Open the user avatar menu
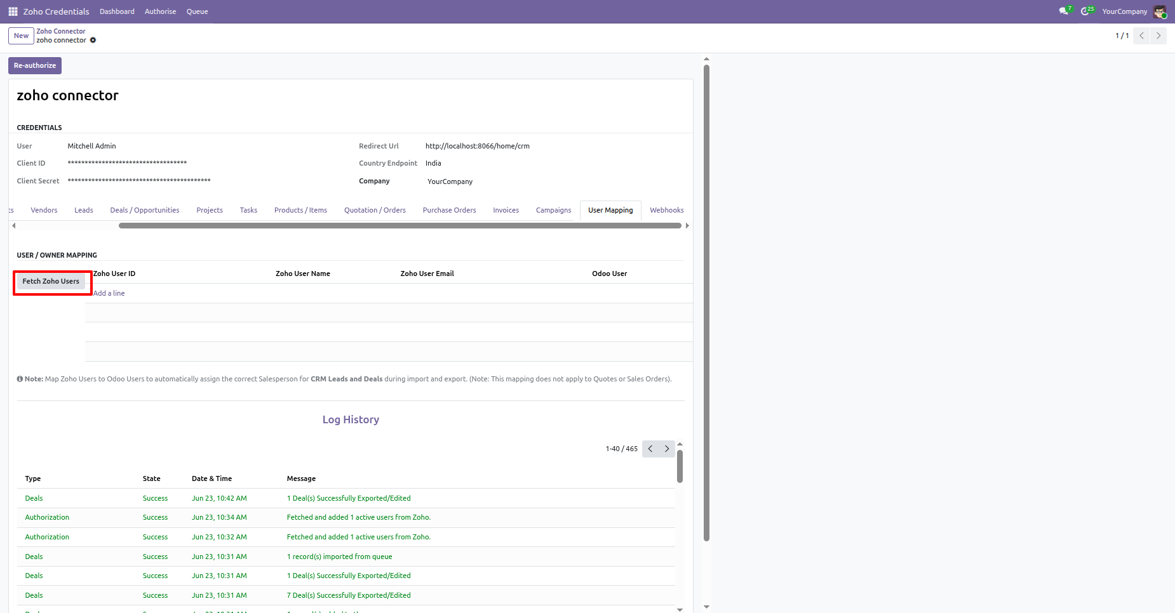This screenshot has width=1175, height=613. 1160,11
